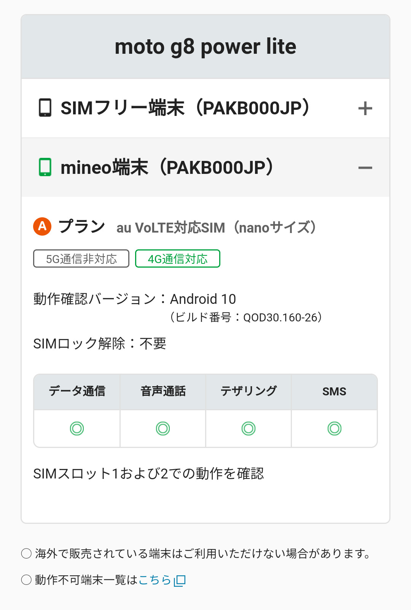Click the external link icon after こちら
The image size is (411, 610).
(x=180, y=580)
